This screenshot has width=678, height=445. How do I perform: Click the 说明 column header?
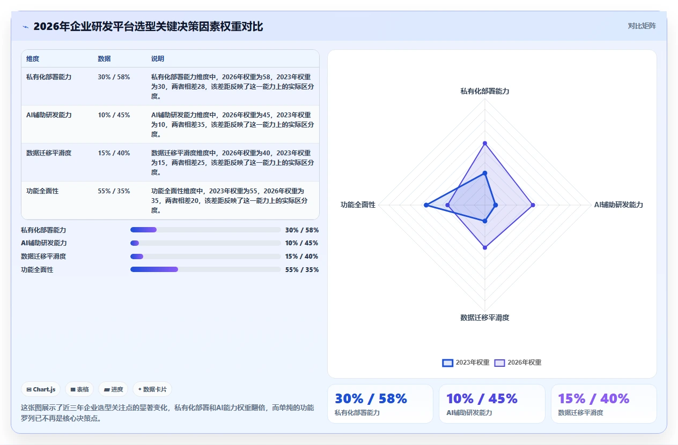(158, 59)
